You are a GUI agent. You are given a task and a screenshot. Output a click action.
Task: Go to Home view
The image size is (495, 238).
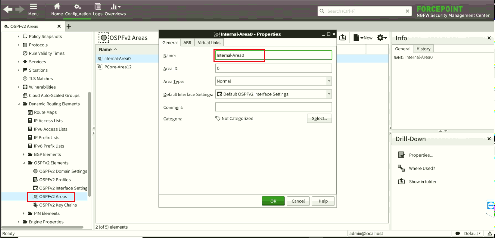(x=57, y=10)
